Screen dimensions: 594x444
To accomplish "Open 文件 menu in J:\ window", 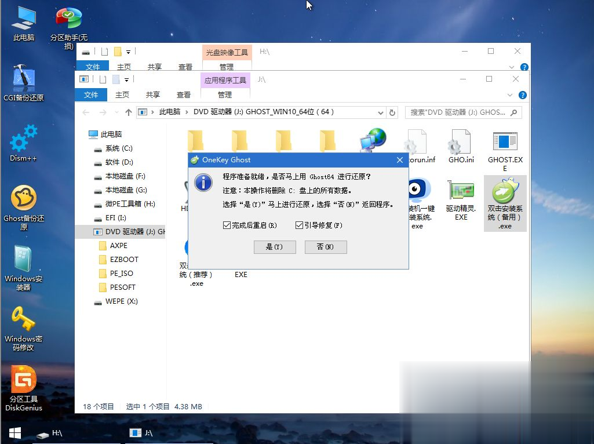I will pos(91,94).
